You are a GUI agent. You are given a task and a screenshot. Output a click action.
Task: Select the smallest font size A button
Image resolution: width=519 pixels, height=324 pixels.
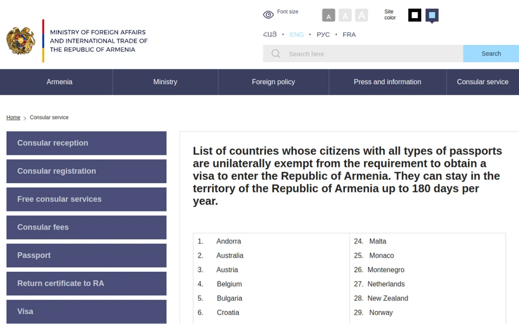[328, 15]
